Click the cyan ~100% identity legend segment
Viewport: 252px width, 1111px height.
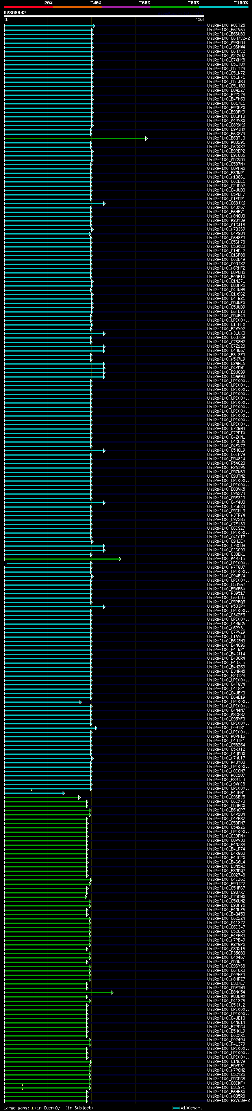tap(224, 7)
